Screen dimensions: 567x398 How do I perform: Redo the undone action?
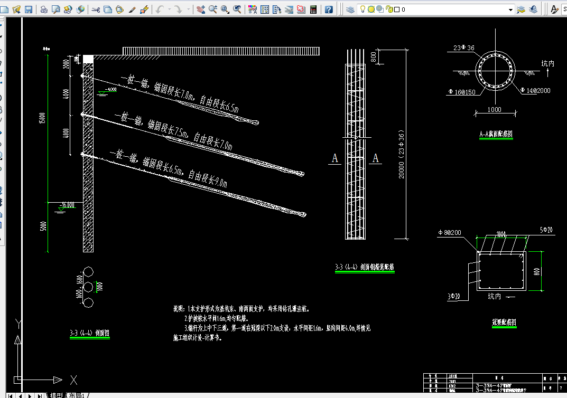pyautogui.click(x=179, y=10)
